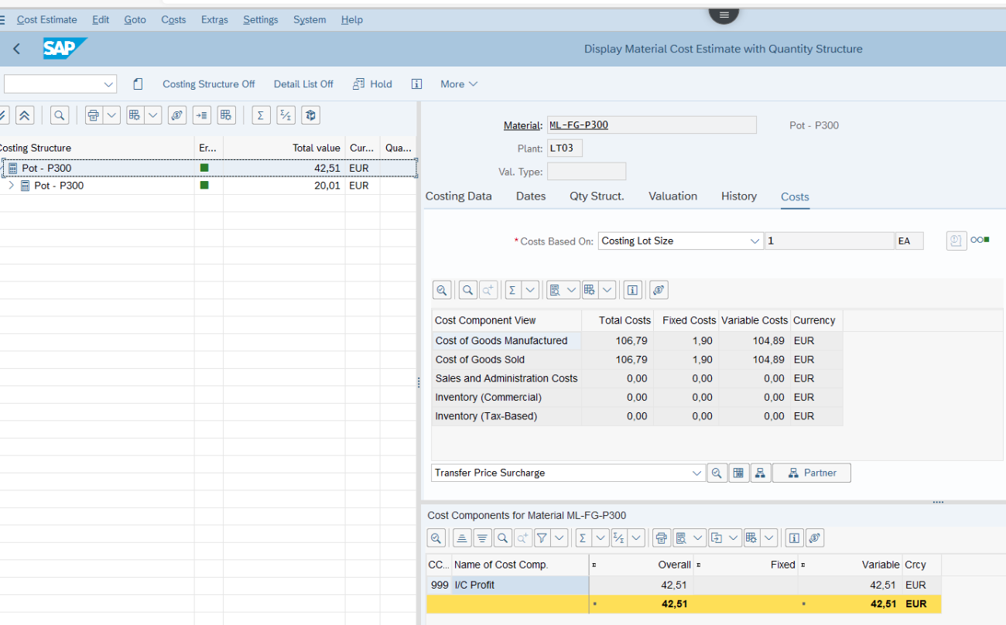Click the Plant field LT03

pos(565,148)
